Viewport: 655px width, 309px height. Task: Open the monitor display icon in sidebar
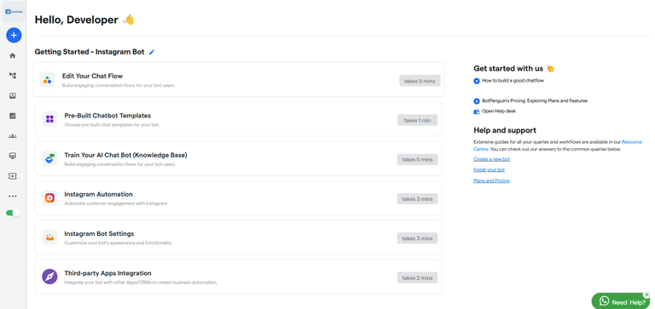(13, 156)
